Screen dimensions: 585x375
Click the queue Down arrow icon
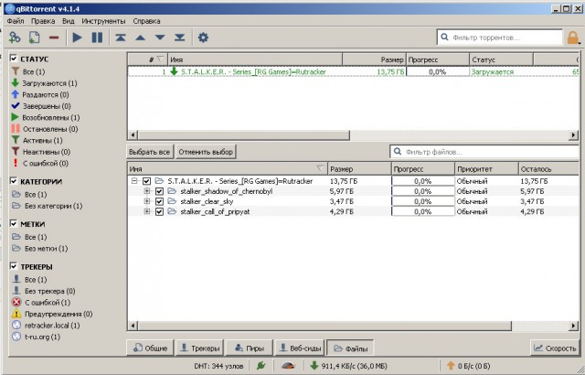(x=160, y=37)
